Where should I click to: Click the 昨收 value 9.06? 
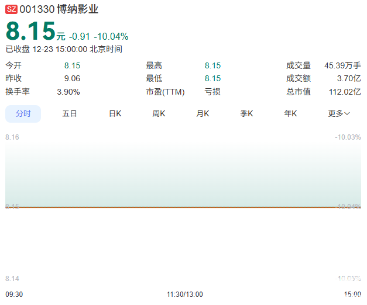72,78
